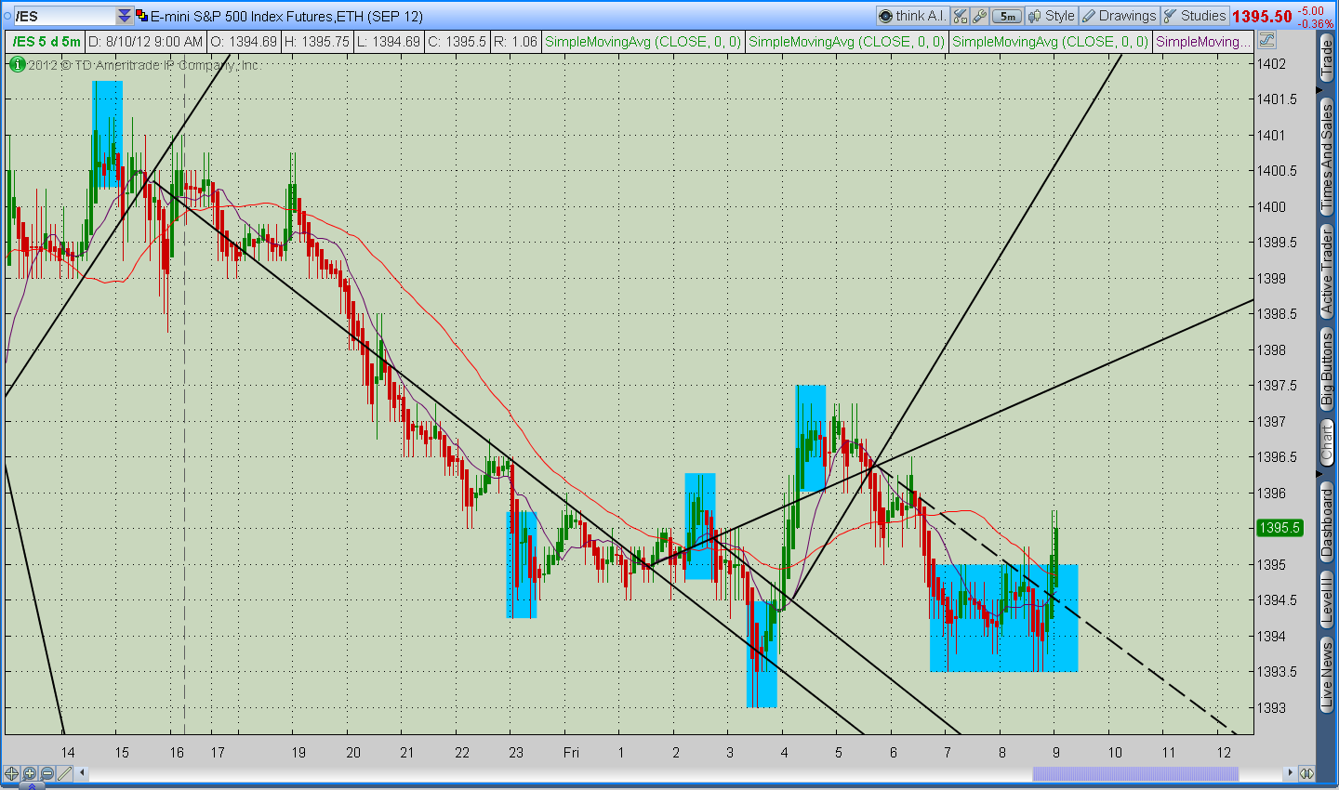Image resolution: width=1339 pixels, height=790 pixels.
Task: Click the horizontal scrollbar thumb
Action: [x=1135, y=773]
